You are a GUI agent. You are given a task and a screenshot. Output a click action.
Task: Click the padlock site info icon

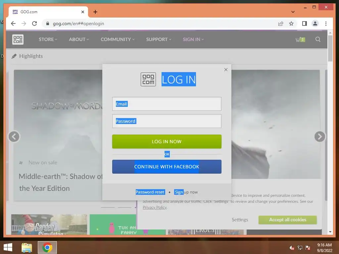click(48, 23)
